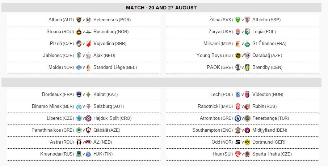
Task: Click the Dortmund club badge
Action: click(x=248, y=142)
